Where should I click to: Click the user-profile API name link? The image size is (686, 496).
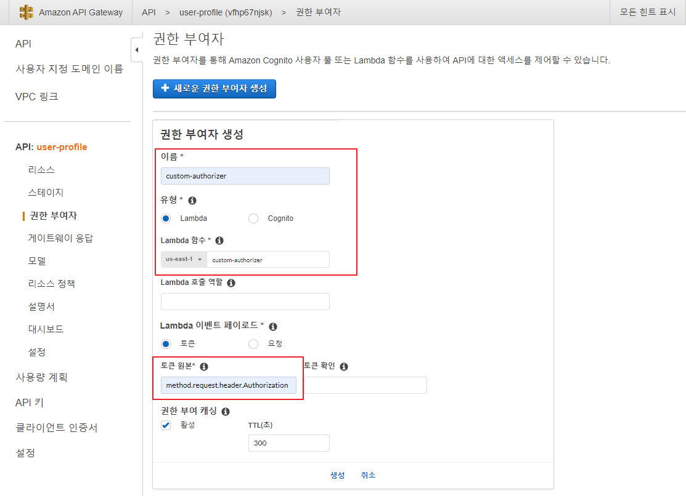(62, 147)
